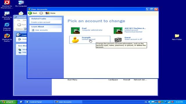This screenshot has width=186, height=104.
Task: Click the Forward arrow in User Accounts toolbar
Action: pyautogui.click(x=41, y=13)
